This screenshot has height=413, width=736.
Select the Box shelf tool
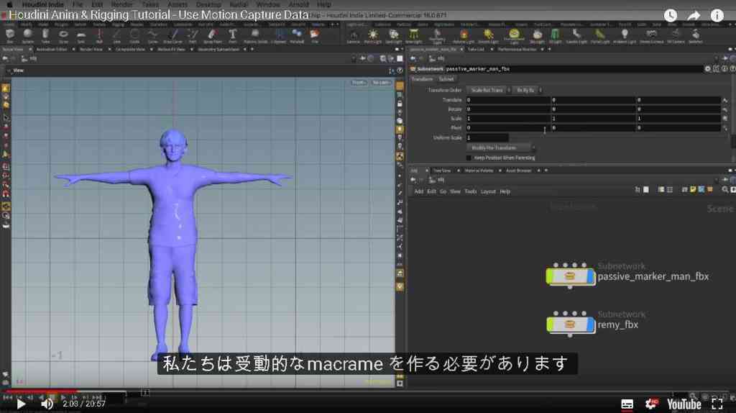pos(10,36)
